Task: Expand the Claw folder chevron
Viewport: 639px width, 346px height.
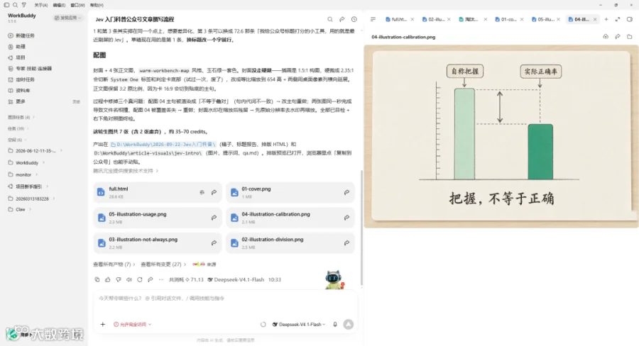Action: [x=30, y=209]
